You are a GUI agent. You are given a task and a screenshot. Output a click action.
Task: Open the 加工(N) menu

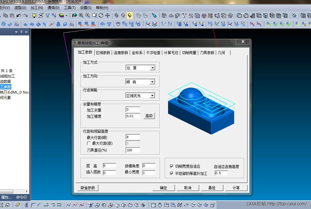[x=37, y=8]
